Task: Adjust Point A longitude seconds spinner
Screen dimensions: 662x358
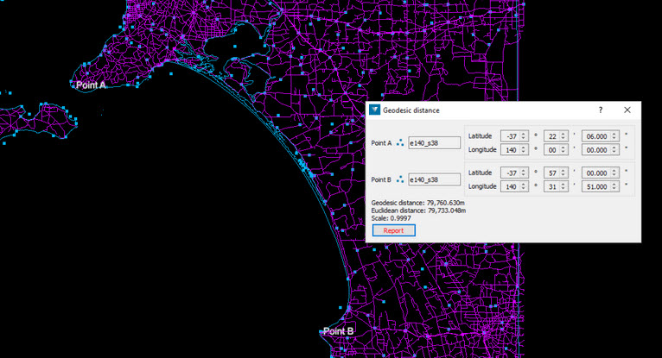Action: coord(601,149)
